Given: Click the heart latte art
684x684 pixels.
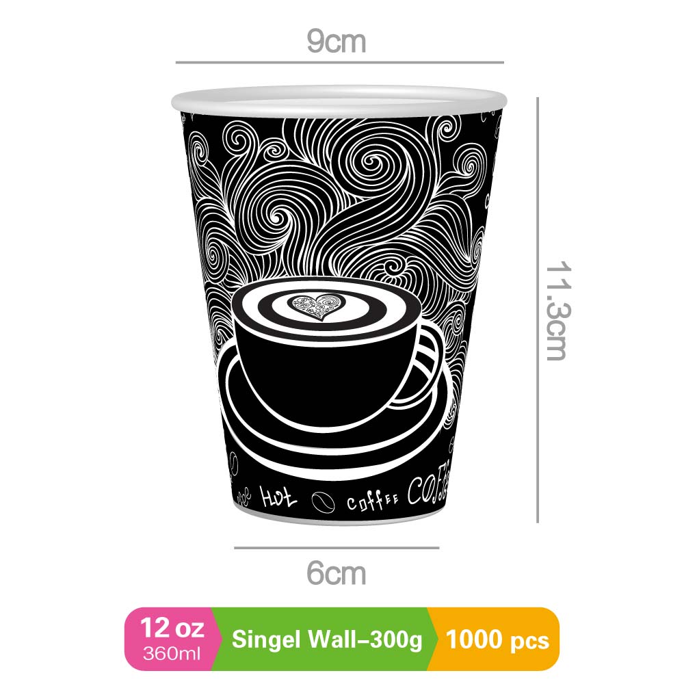Looking at the screenshot, I should 319,306.
